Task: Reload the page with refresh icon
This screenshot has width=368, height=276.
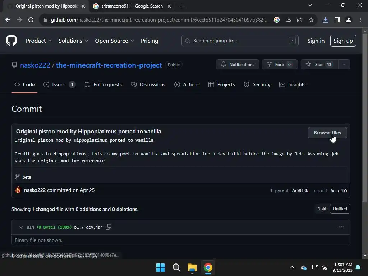Action: tap(31, 20)
